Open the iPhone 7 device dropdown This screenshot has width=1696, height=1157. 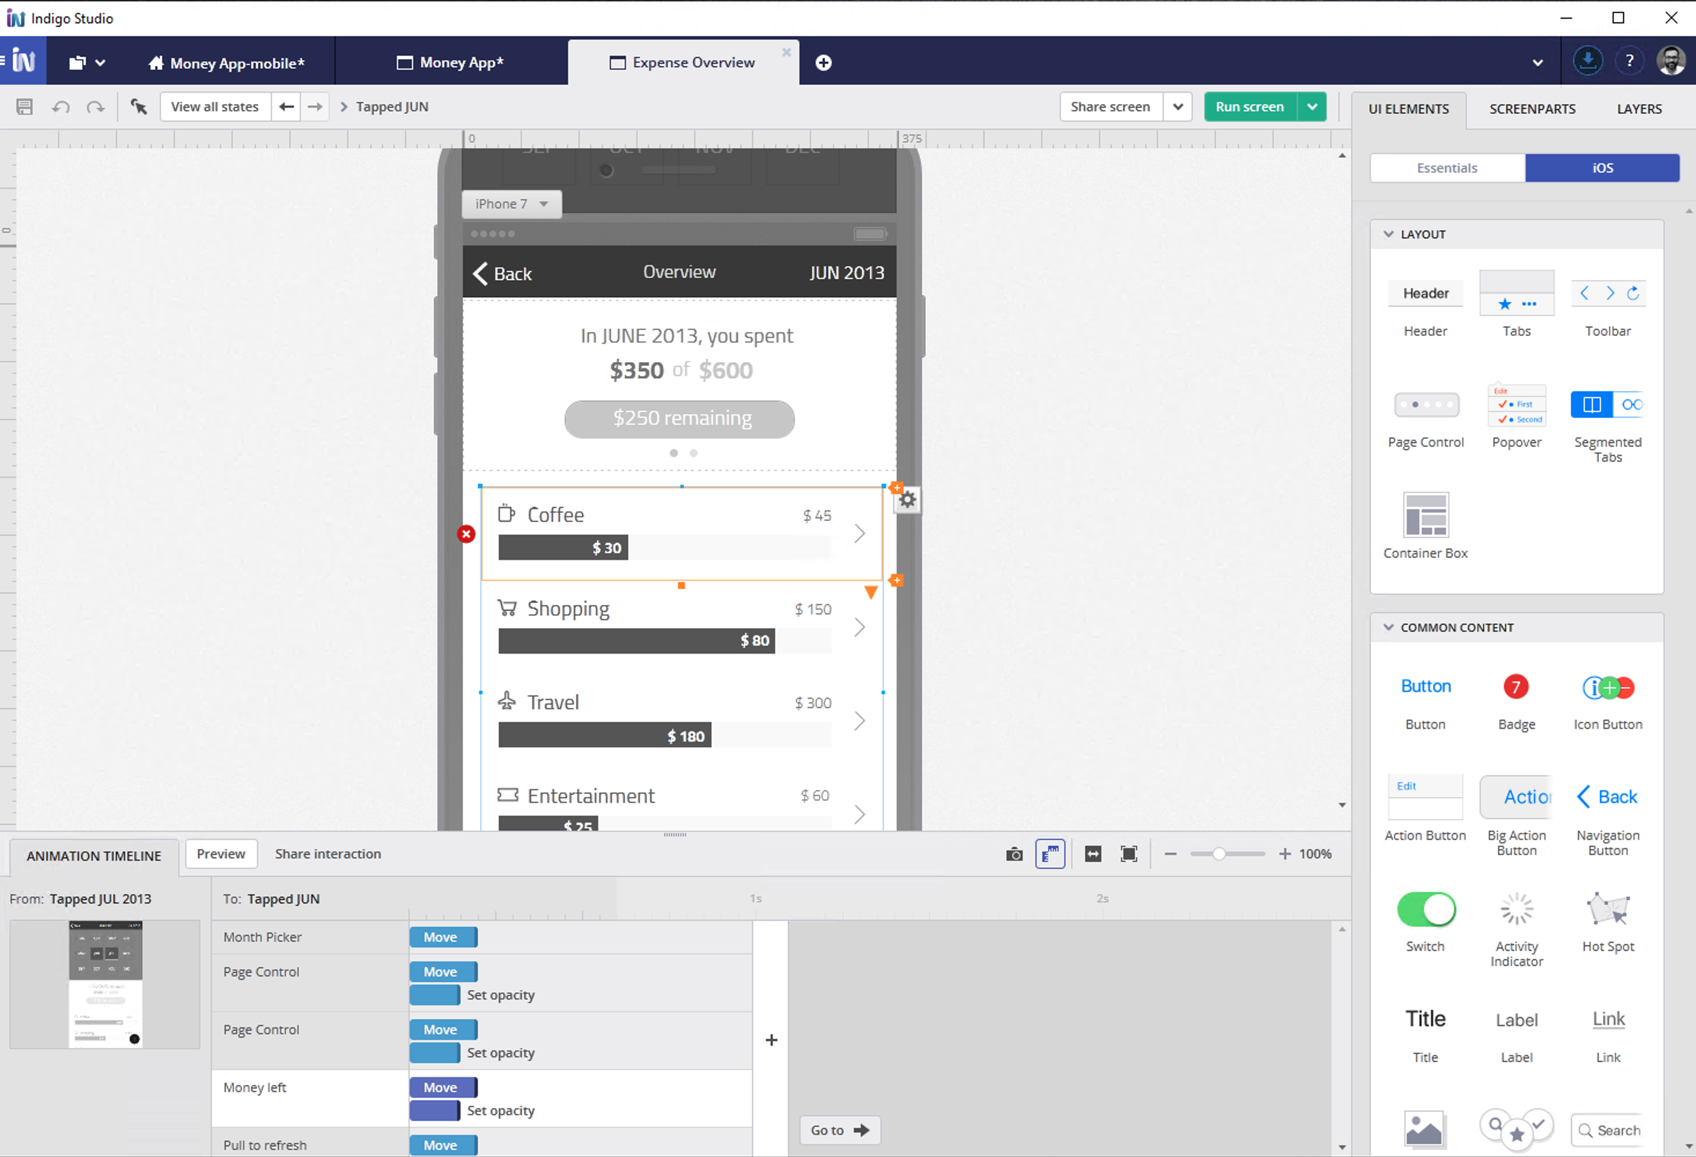[x=511, y=204]
